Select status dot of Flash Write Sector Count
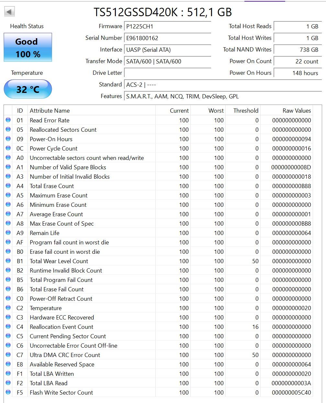The image size is (326, 403). [8, 392]
